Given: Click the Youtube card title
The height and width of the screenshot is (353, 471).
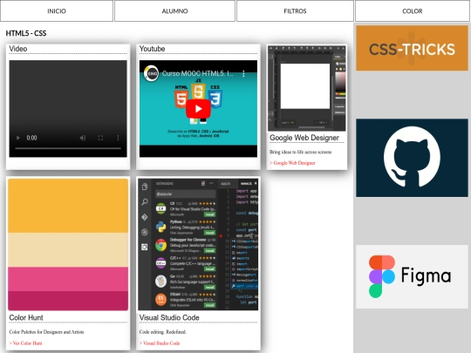Looking at the screenshot, I should point(152,49).
